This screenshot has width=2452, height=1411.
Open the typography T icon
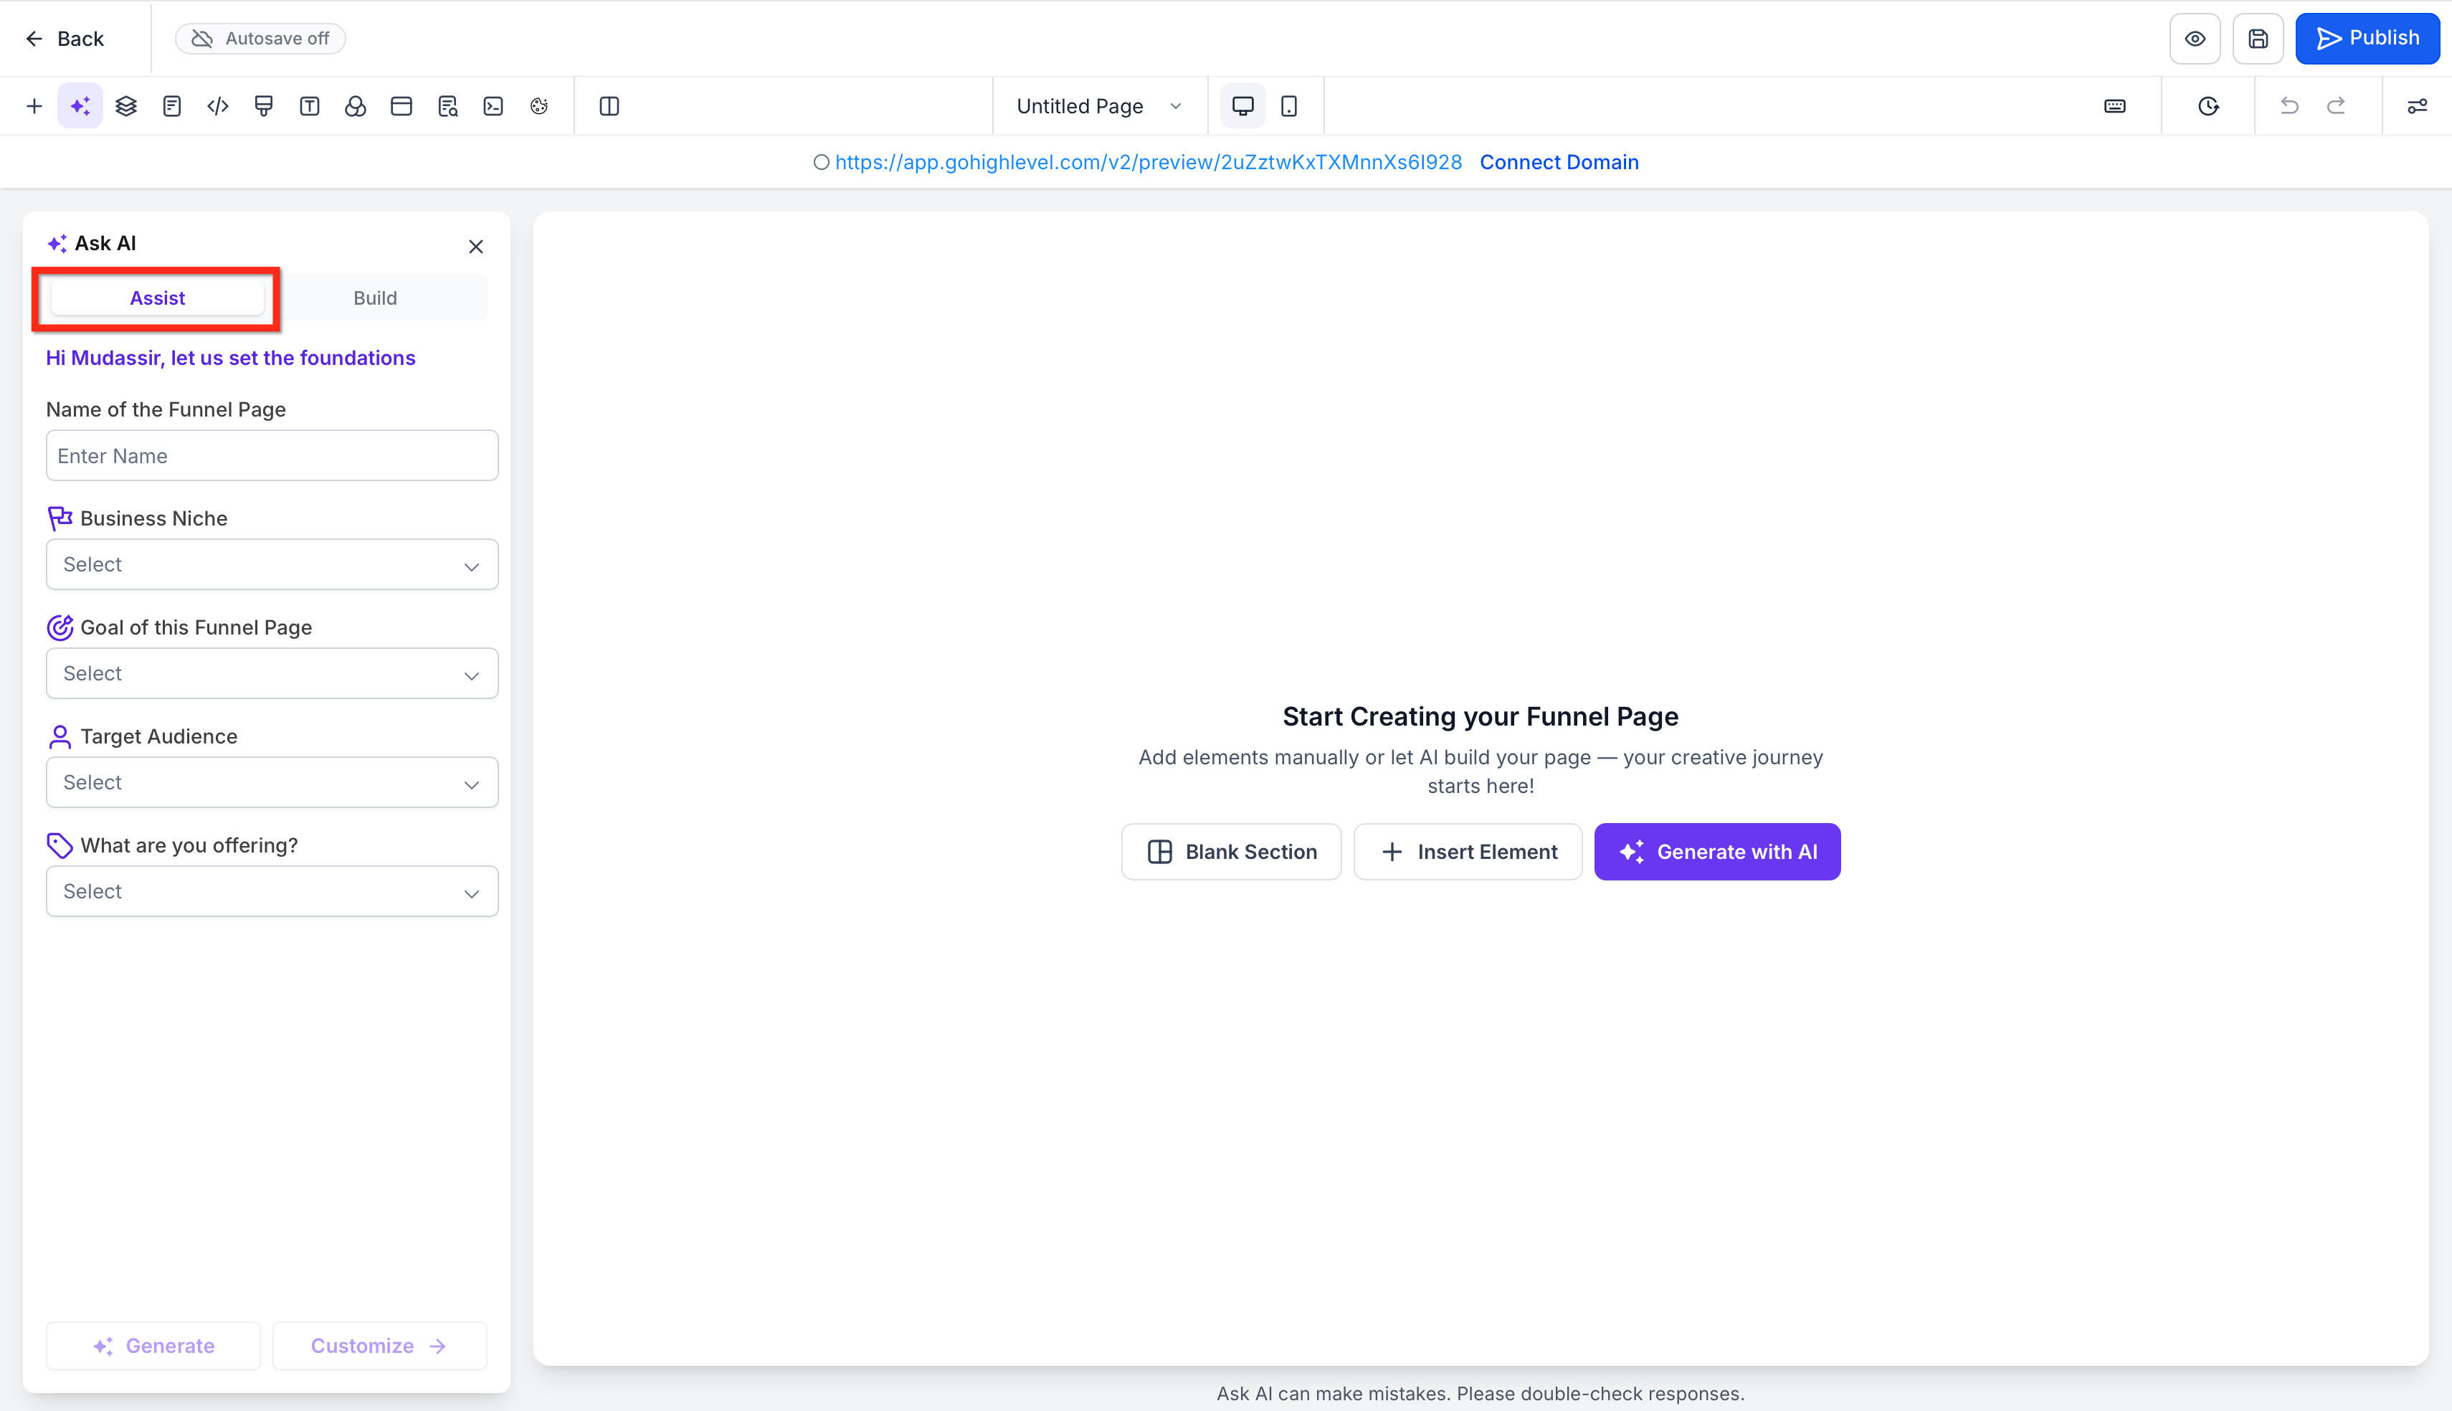[310, 107]
